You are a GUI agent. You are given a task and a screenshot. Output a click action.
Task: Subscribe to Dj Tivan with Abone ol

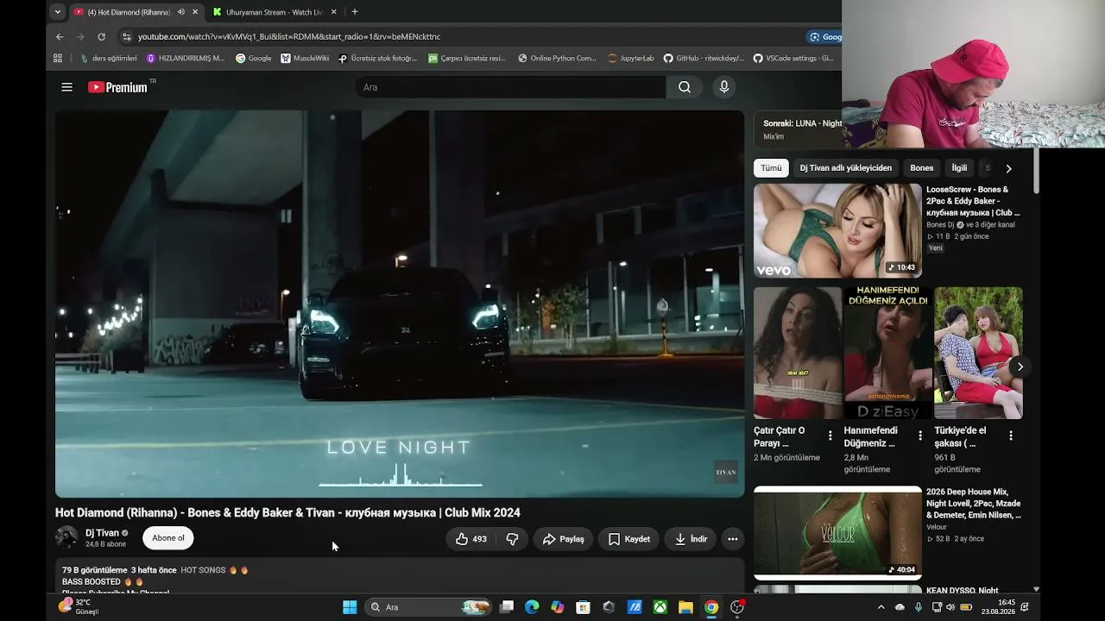tap(168, 538)
